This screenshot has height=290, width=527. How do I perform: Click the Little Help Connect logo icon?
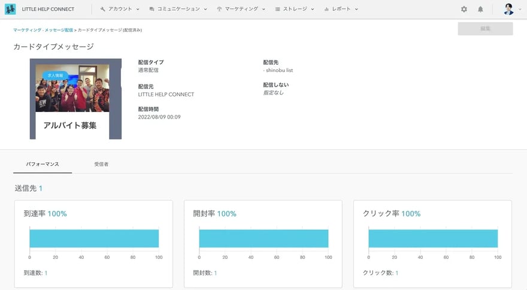(10, 10)
